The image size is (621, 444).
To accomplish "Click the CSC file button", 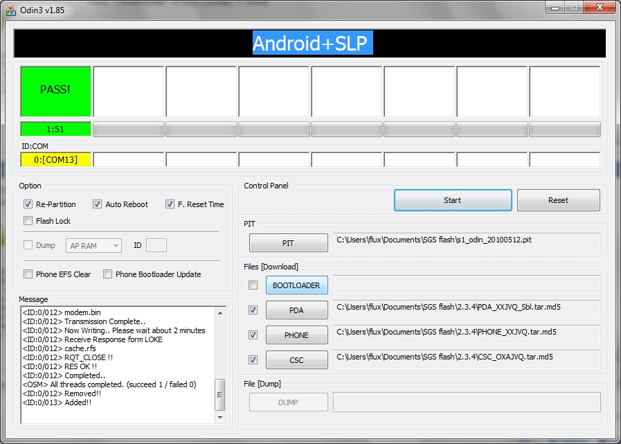I will 296,360.
